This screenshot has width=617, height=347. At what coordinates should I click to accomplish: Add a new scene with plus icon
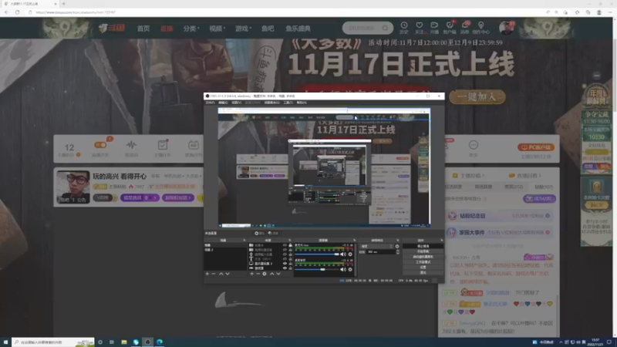click(207, 274)
